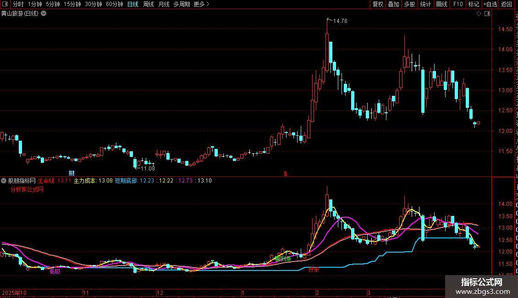Image resolution: width=518 pixels, height=298 pixels.
Task: Open F10 company information
Action: coord(458,4)
